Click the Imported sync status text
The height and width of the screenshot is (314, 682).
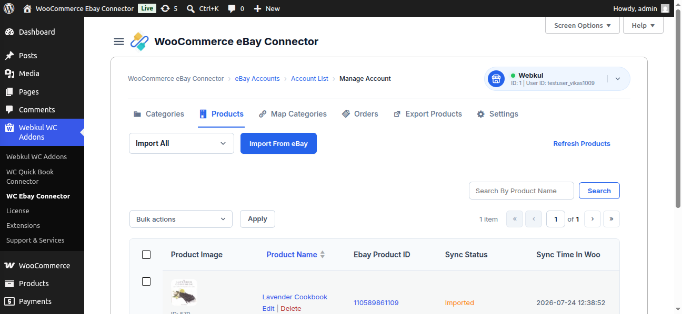pos(459,303)
